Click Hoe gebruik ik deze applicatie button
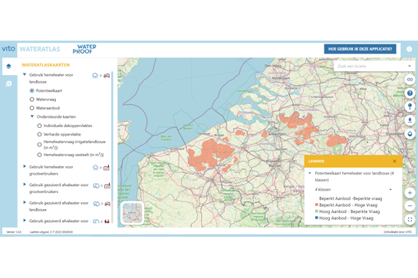418x278 pixels. click(x=360, y=49)
